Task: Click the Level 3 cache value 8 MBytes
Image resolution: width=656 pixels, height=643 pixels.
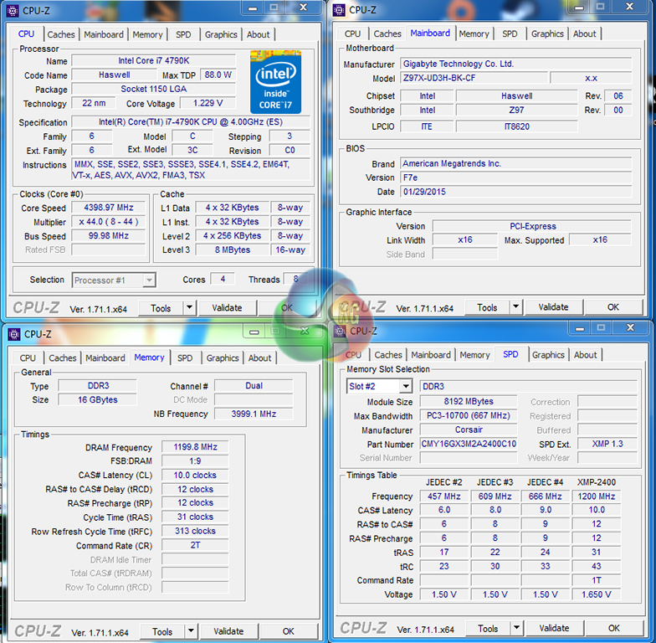Action: click(x=233, y=249)
